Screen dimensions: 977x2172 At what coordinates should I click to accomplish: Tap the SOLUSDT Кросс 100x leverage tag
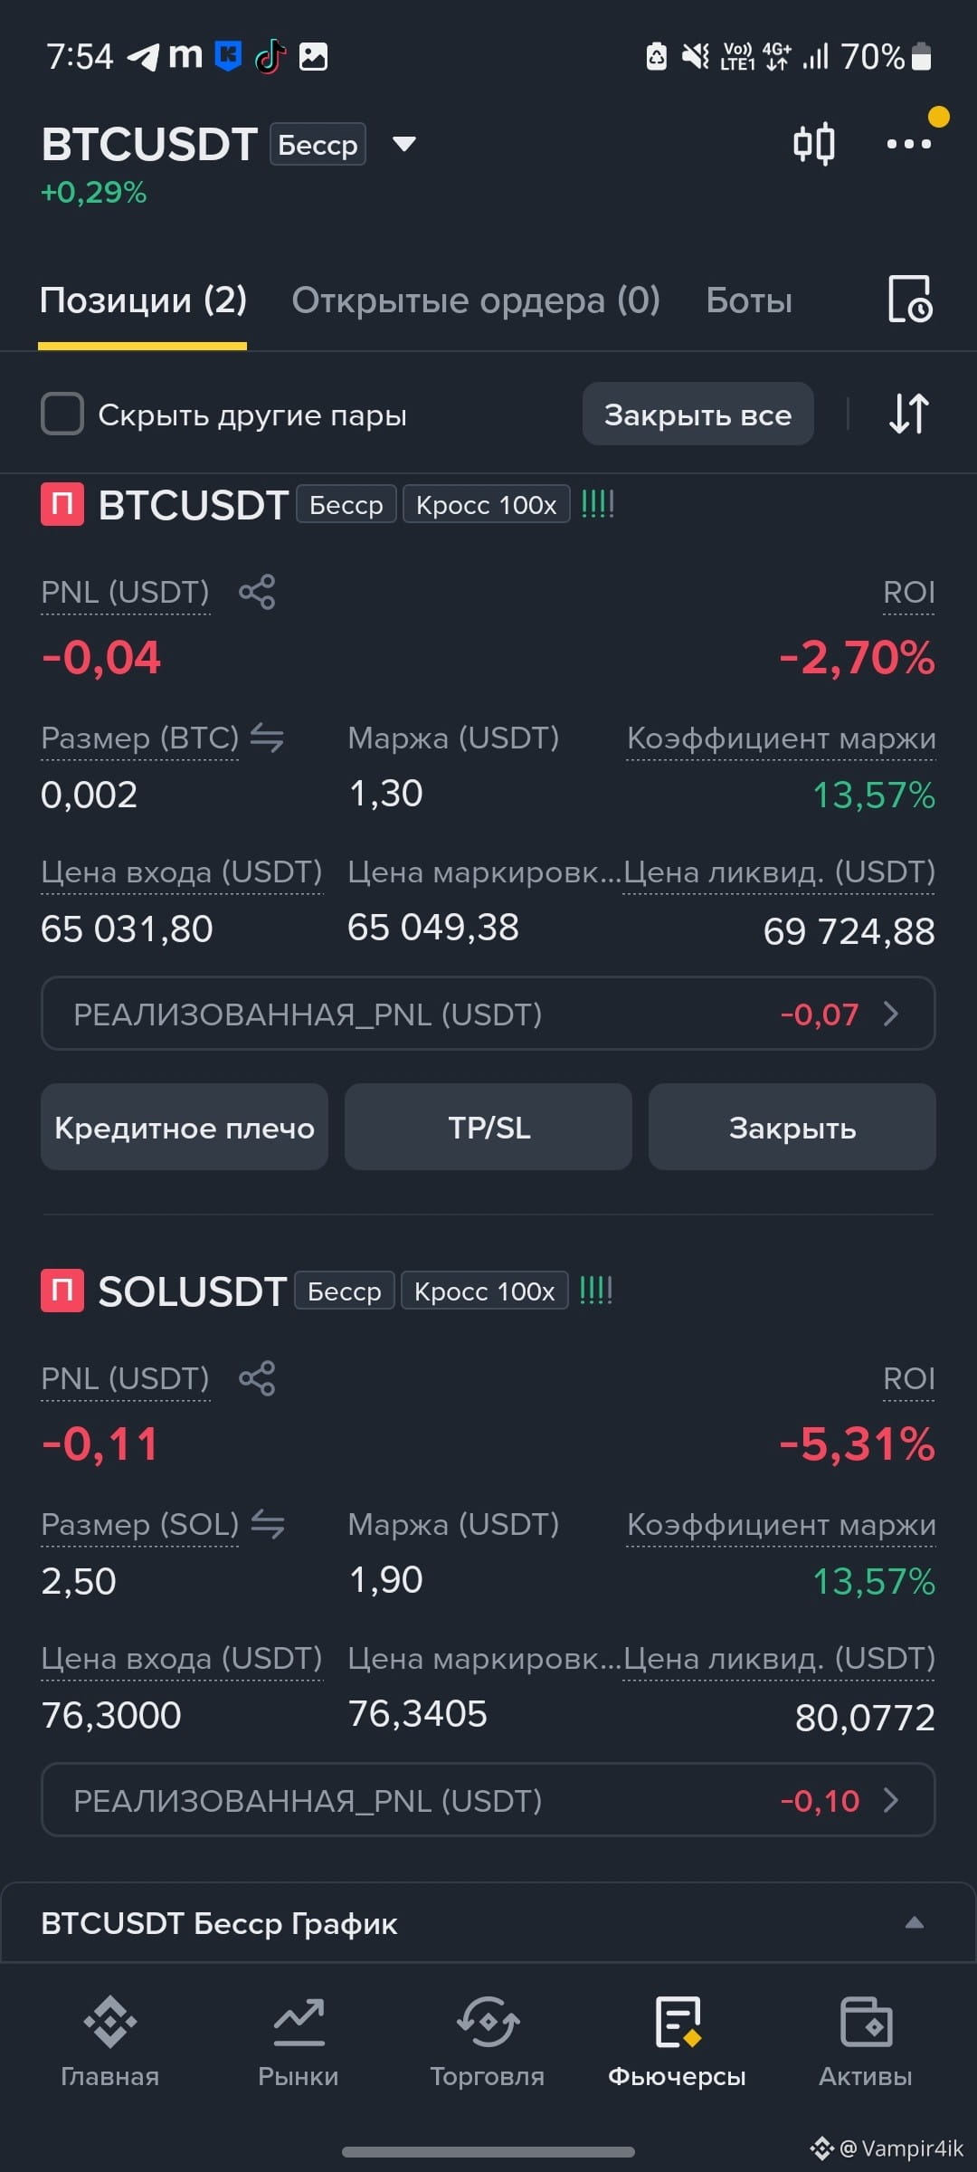point(484,1291)
